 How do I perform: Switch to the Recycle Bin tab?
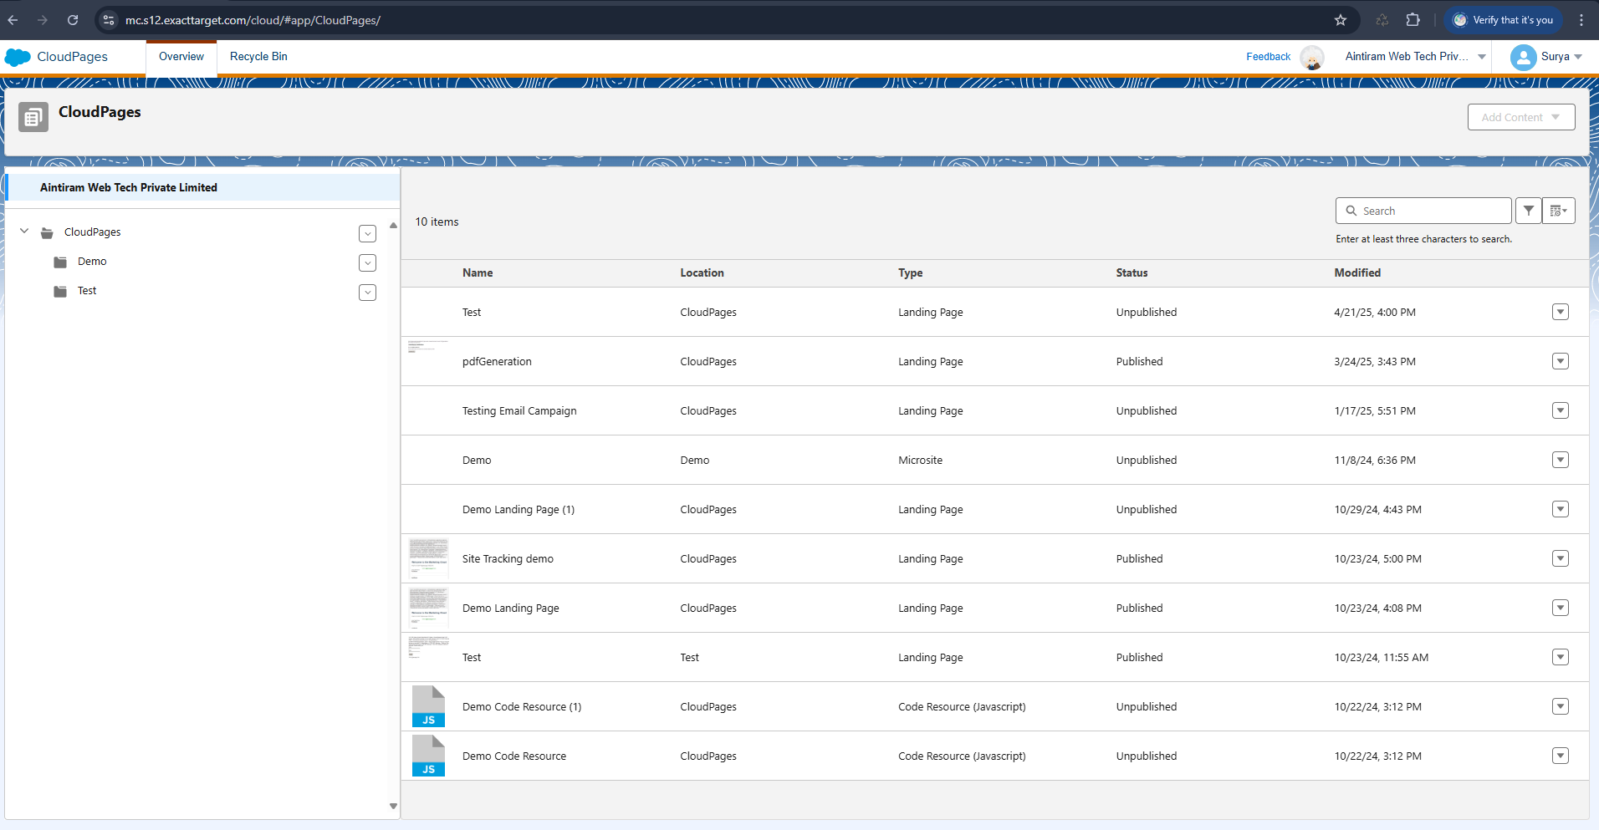258,57
